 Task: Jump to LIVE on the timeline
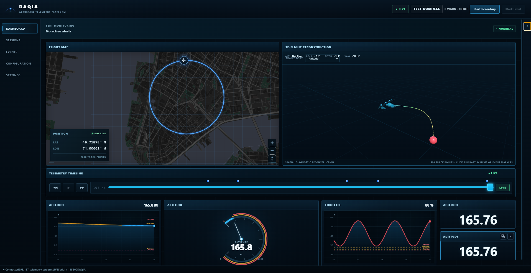pyautogui.click(x=502, y=187)
